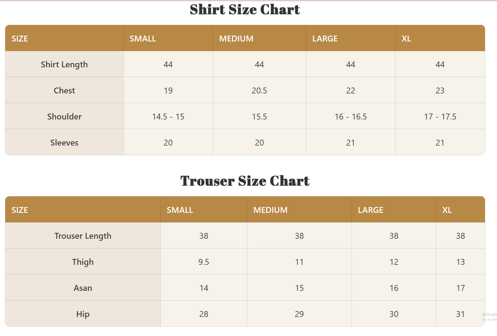Click the Shoulder row label
The image size is (497, 336).
click(64, 116)
